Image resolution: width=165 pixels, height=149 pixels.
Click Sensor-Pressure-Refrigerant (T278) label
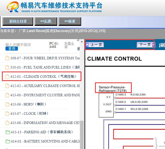[x=113, y=89]
